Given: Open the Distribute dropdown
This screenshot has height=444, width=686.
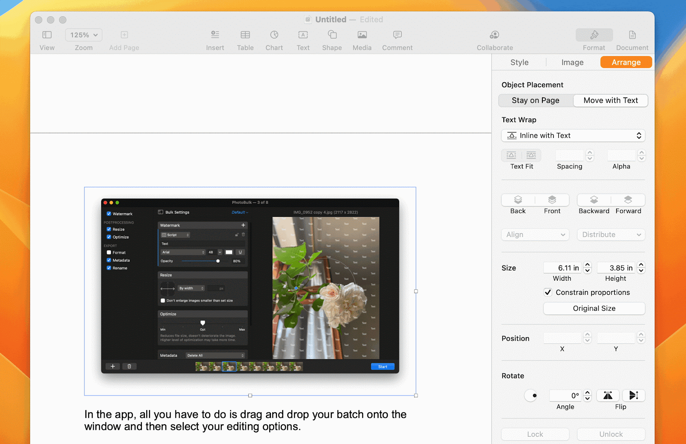Looking at the screenshot, I should pos(611,234).
